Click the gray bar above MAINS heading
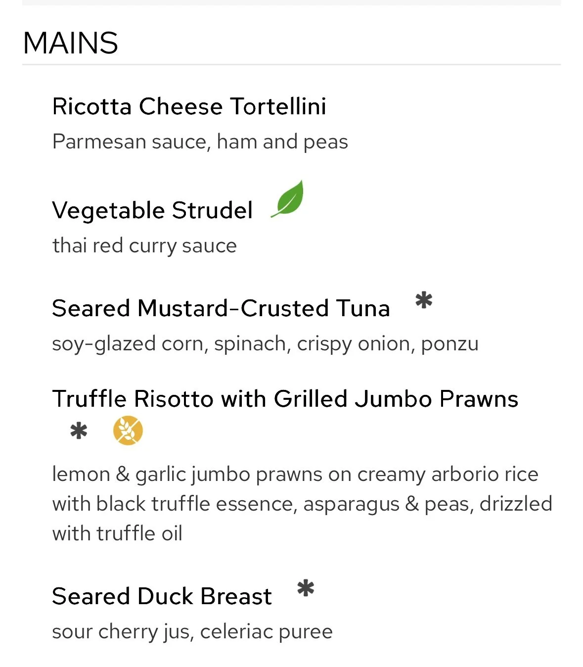The image size is (583, 667). pyautogui.click(x=291, y=2)
